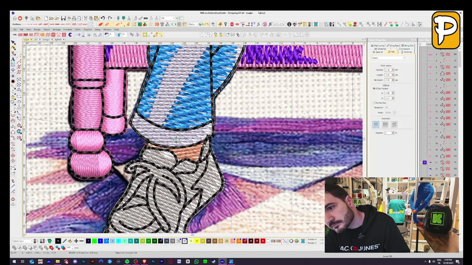Screen dimensions: 472x265
Task: Switch to the Bling Fills tab
Action: coord(407,46)
